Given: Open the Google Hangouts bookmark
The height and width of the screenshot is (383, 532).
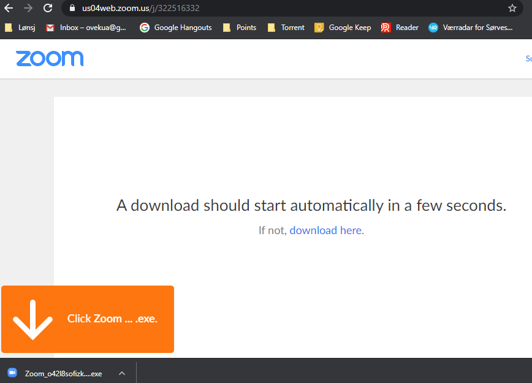Looking at the screenshot, I should coord(176,28).
